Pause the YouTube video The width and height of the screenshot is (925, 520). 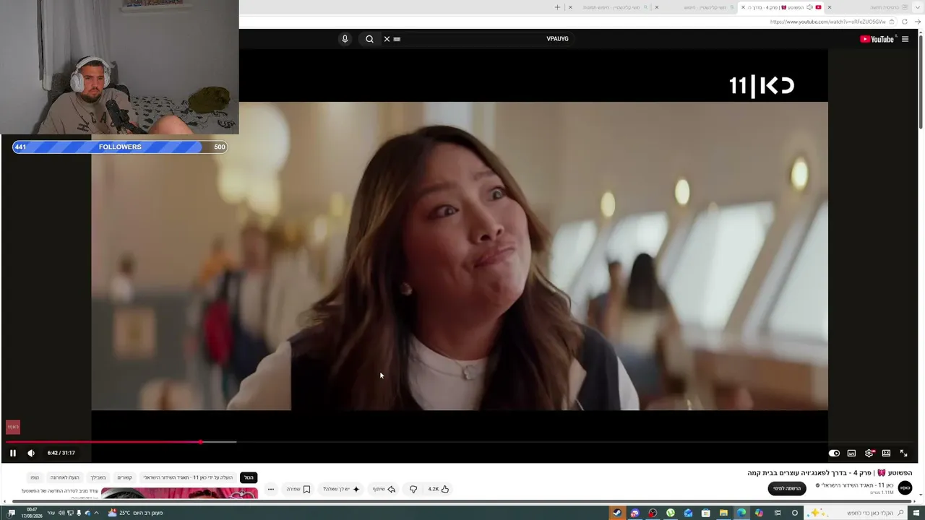point(13,453)
